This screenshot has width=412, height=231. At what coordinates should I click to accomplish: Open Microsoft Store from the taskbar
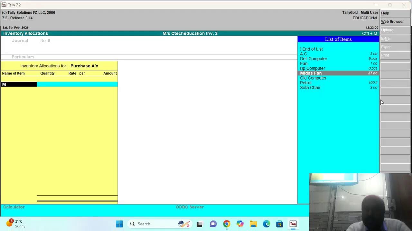pos(279,224)
